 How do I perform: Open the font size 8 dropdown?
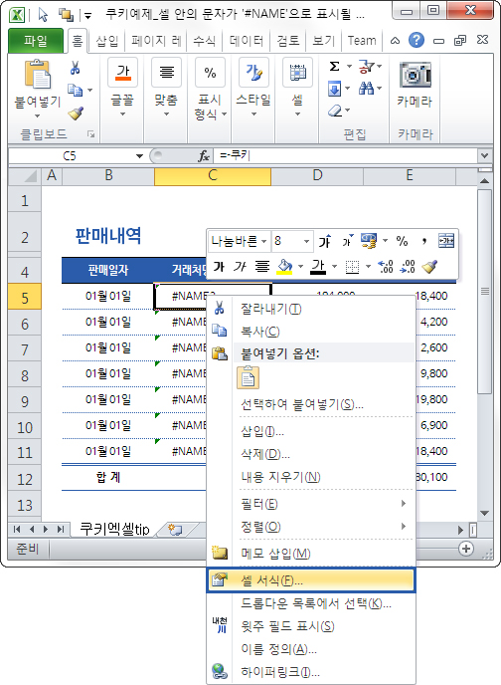(x=306, y=241)
